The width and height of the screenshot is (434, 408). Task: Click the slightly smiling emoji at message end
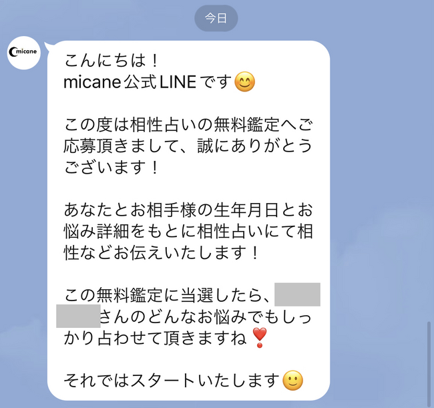pyautogui.click(x=292, y=381)
